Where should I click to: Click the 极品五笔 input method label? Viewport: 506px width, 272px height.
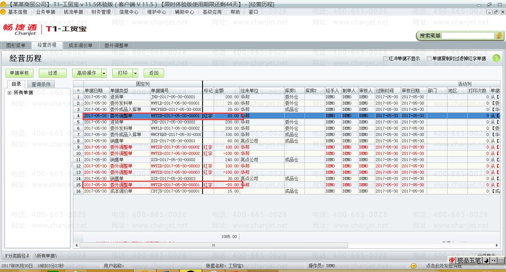click(x=469, y=261)
